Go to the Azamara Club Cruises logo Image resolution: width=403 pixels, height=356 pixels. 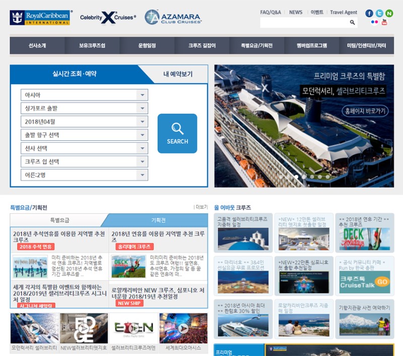tap(173, 17)
